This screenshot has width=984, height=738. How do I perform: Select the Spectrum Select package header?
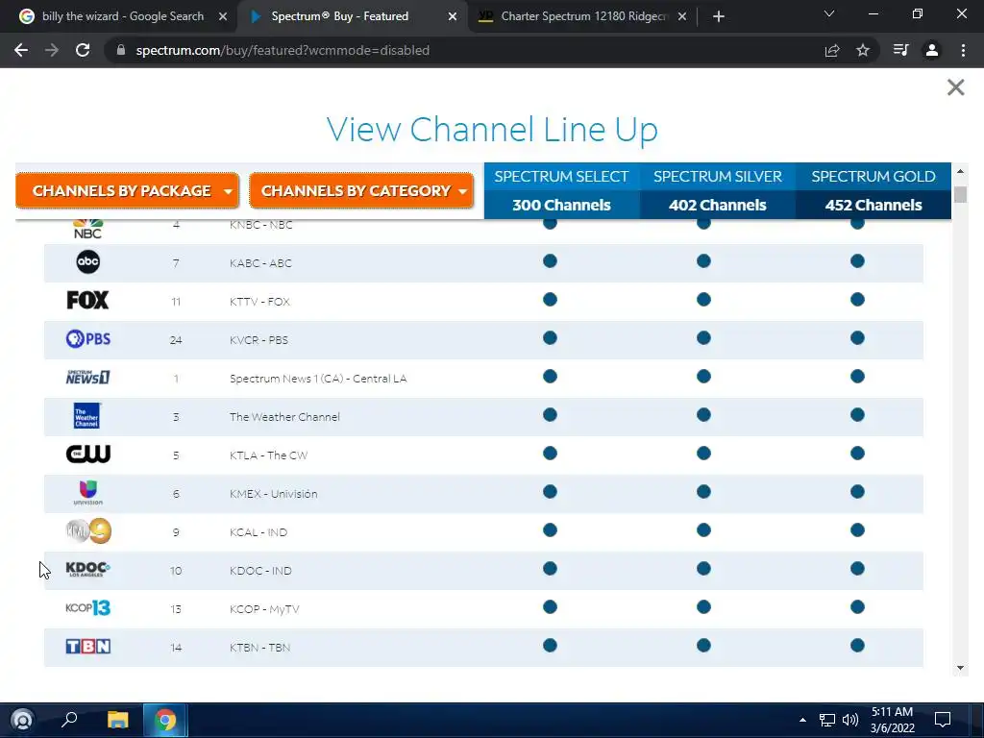561,177
